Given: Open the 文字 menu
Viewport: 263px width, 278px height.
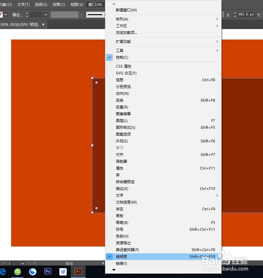Looking at the screenshot, I should coord(23,5).
